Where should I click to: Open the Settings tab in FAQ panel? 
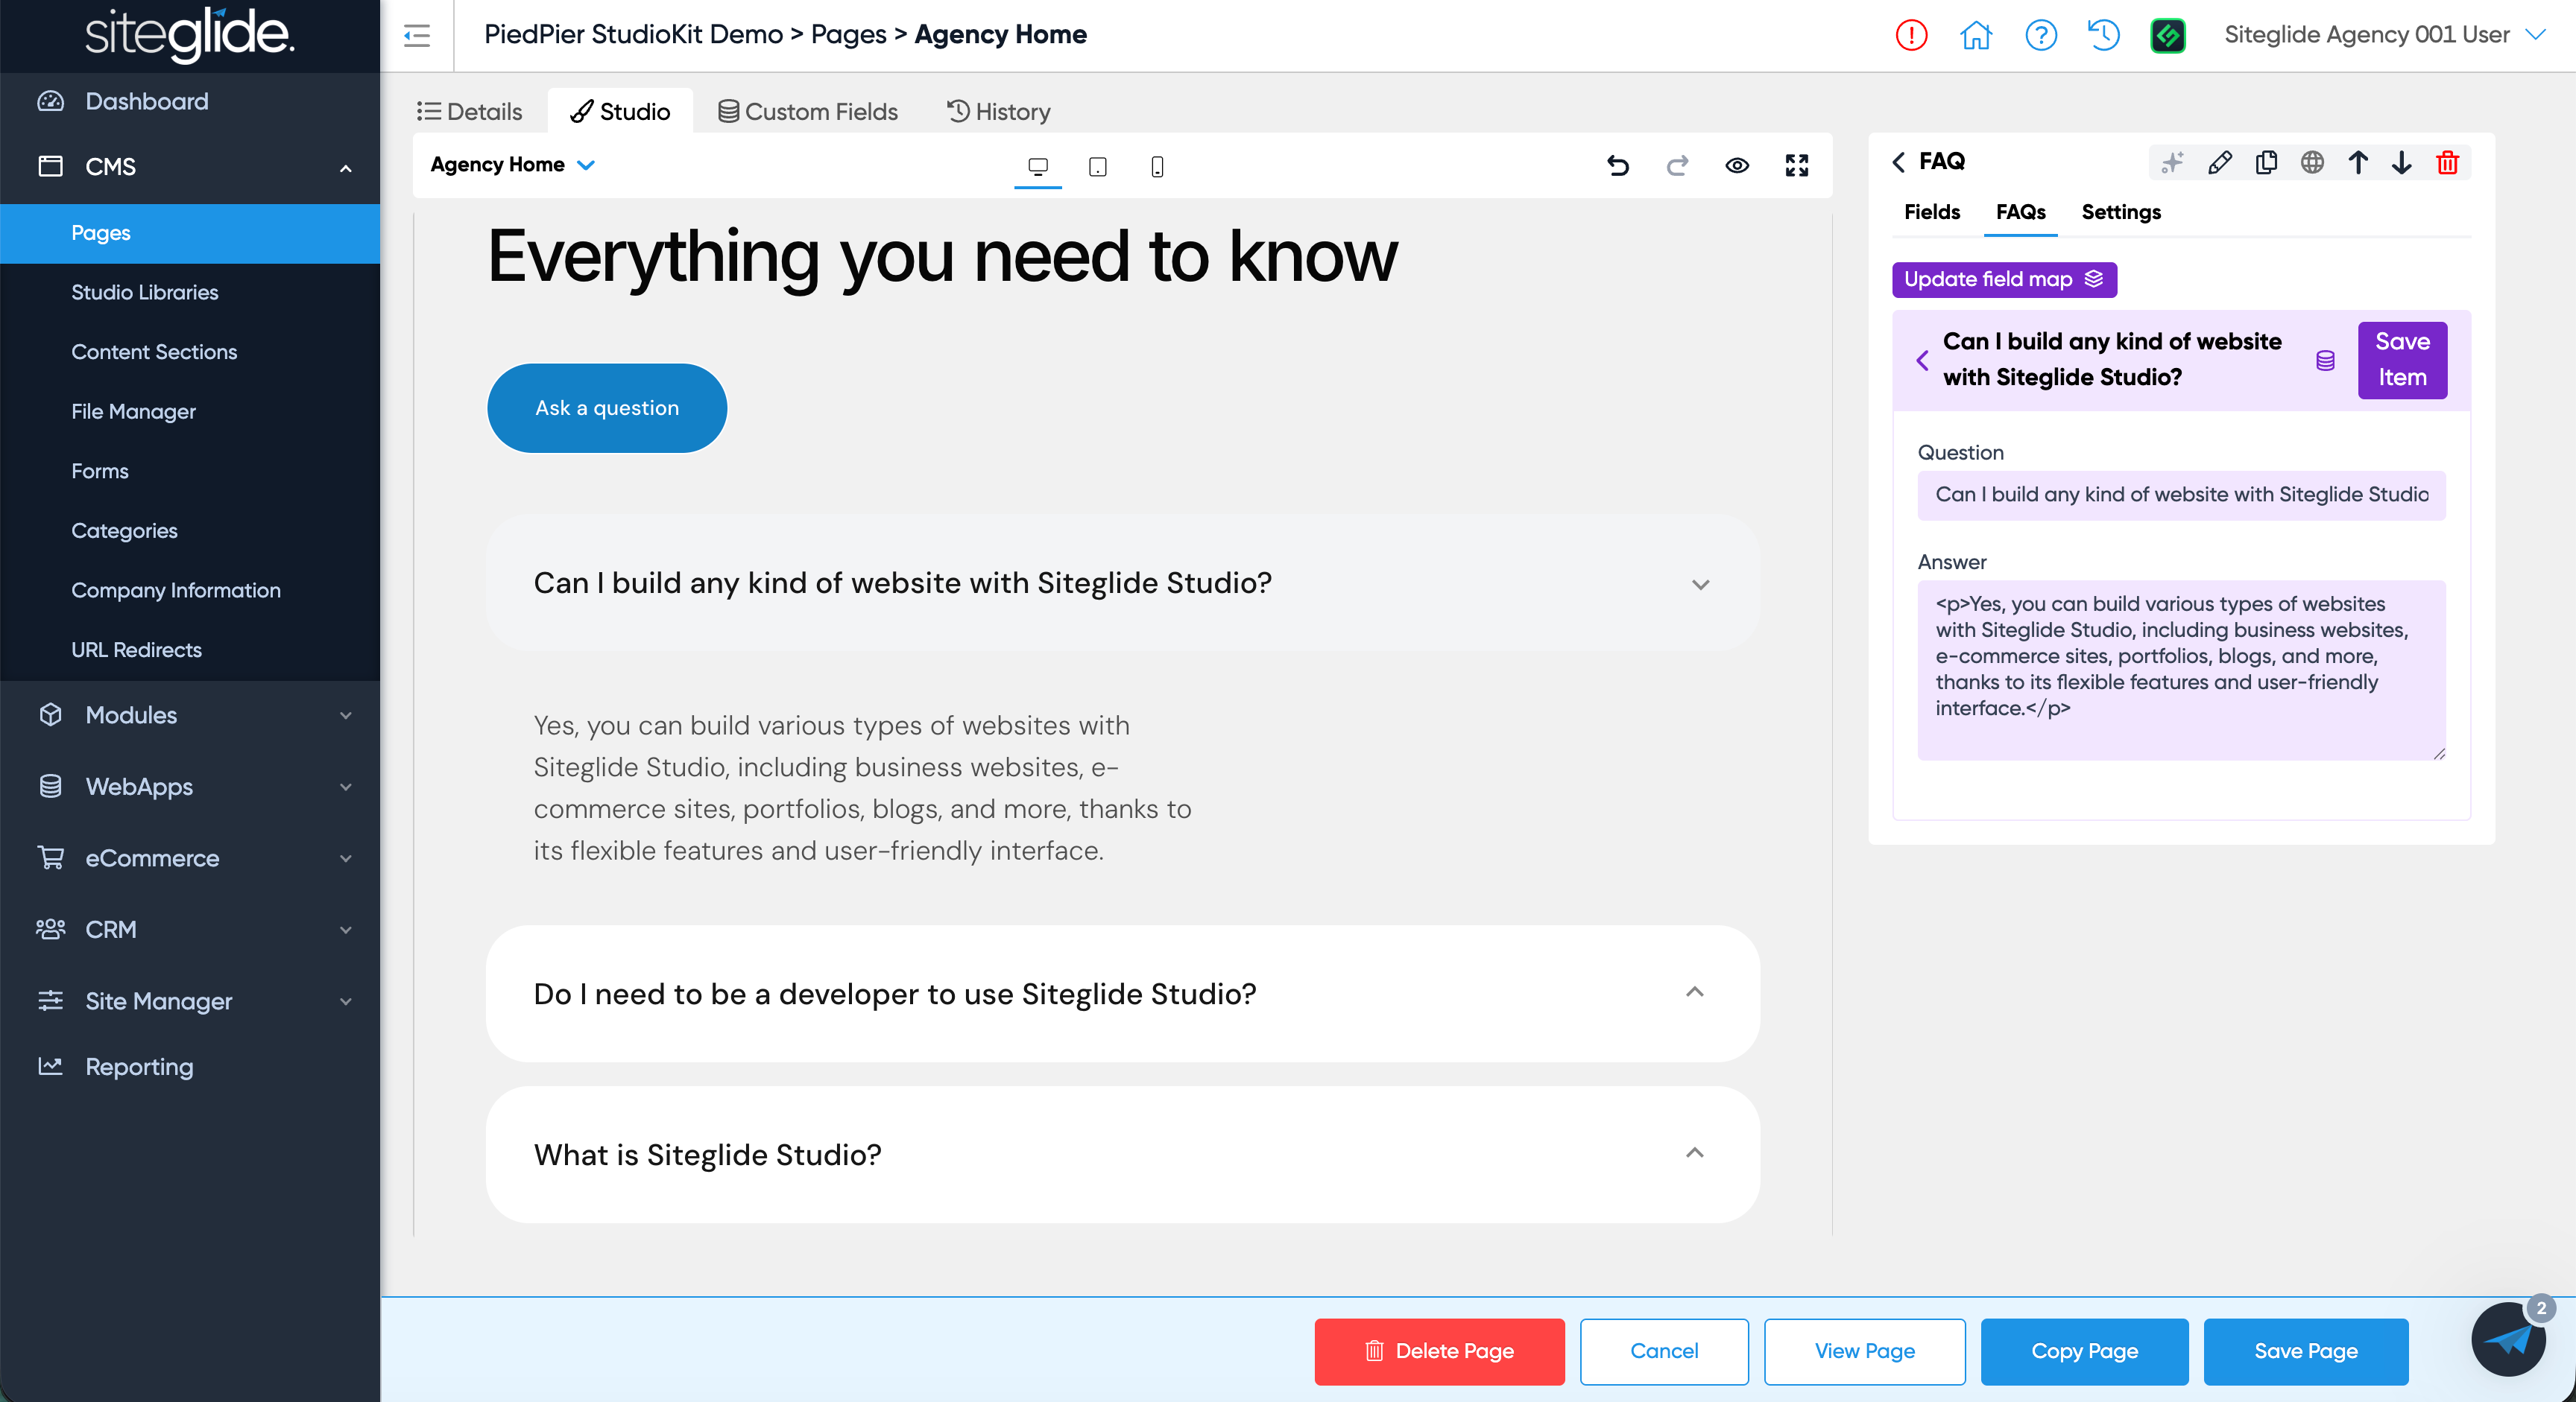click(2121, 212)
